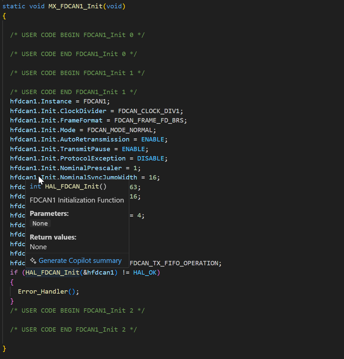Image resolution: width=344 pixels, height=359 pixels.
Task: Select the HAL_FDCAN_Init signature in the tooltip
Action: (75, 187)
